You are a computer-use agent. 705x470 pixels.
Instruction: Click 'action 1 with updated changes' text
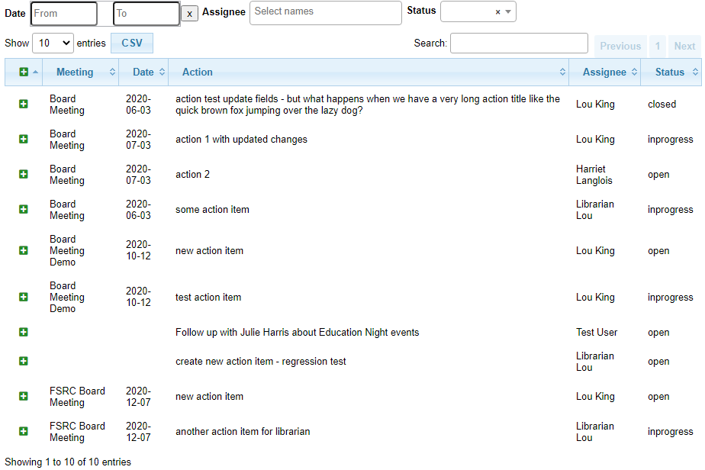pos(241,140)
